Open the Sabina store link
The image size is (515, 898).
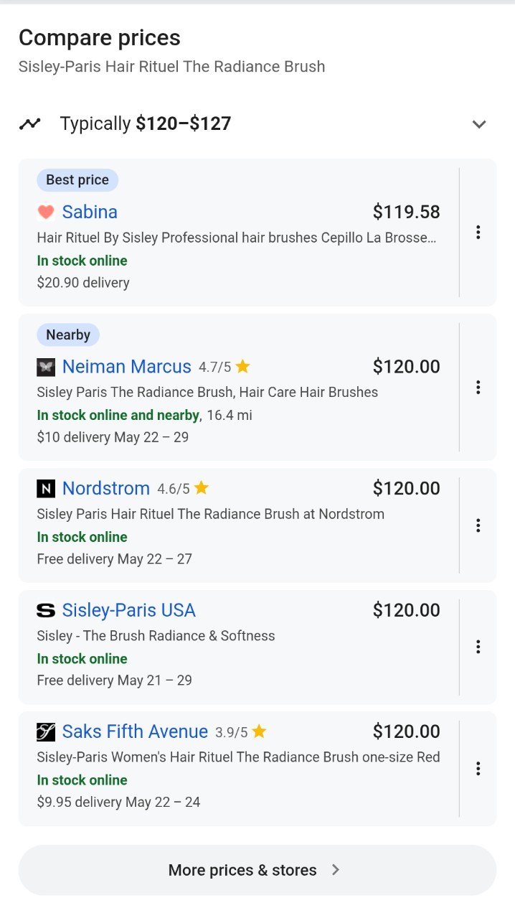(90, 212)
